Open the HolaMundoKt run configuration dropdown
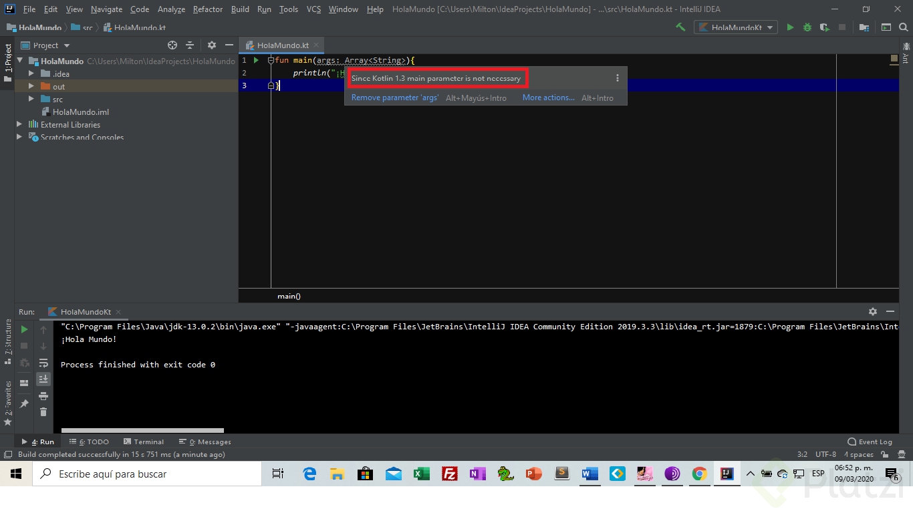This screenshot has width=913, height=513. pos(736,27)
